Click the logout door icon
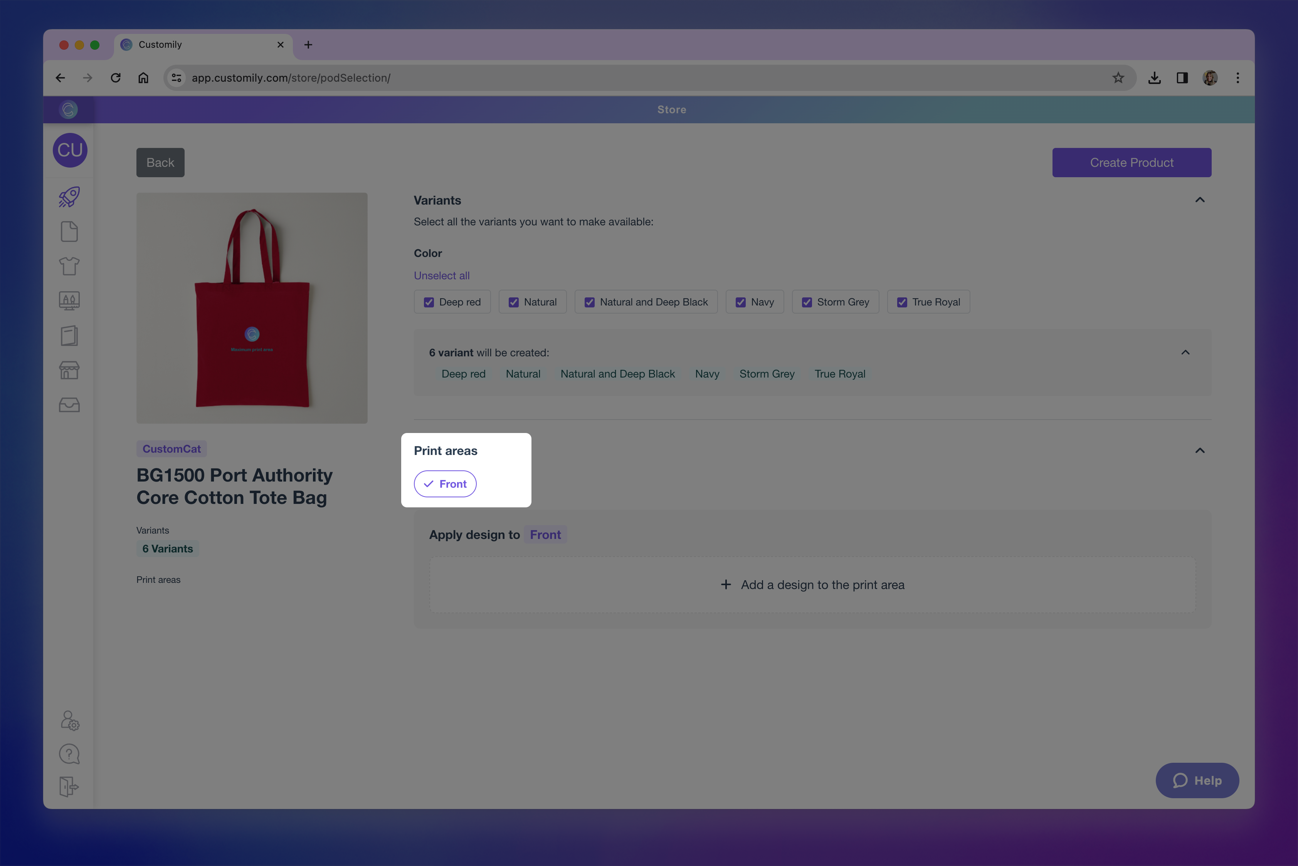The width and height of the screenshot is (1298, 866). (x=69, y=787)
